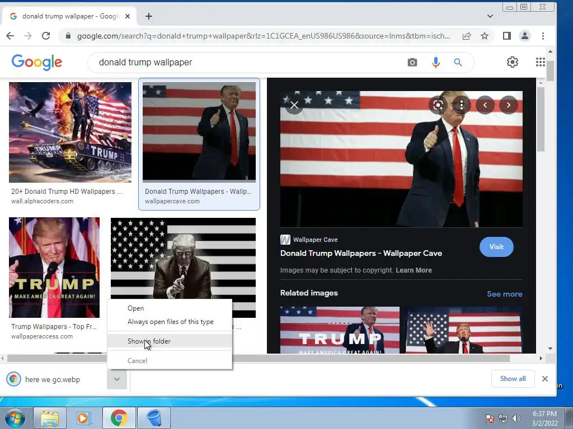
Task: Launch Windows Media Player from taskbar
Action: pos(83,418)
